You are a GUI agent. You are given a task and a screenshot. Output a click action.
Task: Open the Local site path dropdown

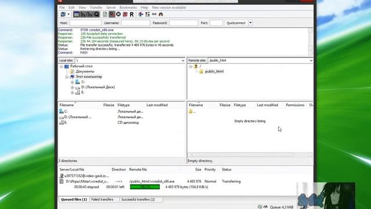(183, 60)
